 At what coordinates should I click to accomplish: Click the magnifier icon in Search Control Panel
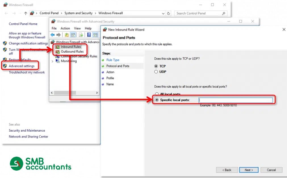223,13
